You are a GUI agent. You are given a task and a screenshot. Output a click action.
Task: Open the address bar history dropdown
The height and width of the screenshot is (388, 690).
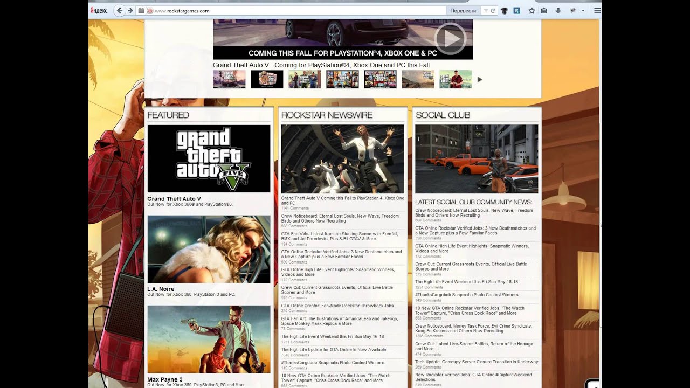(486, 10)
